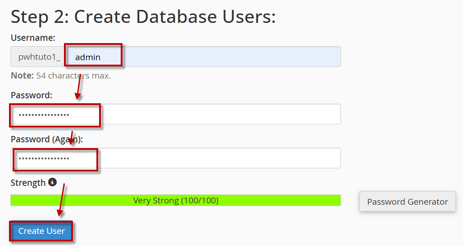Click the Step 2 Create Database Users heading
463x246 pixels.
coord(143,17)
